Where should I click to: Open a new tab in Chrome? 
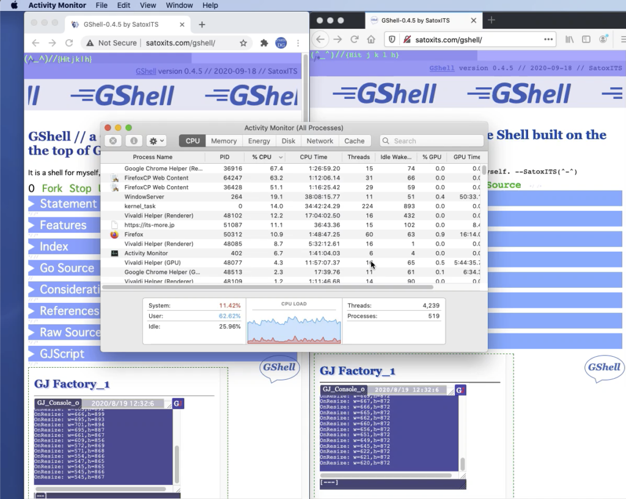(202, 24)
